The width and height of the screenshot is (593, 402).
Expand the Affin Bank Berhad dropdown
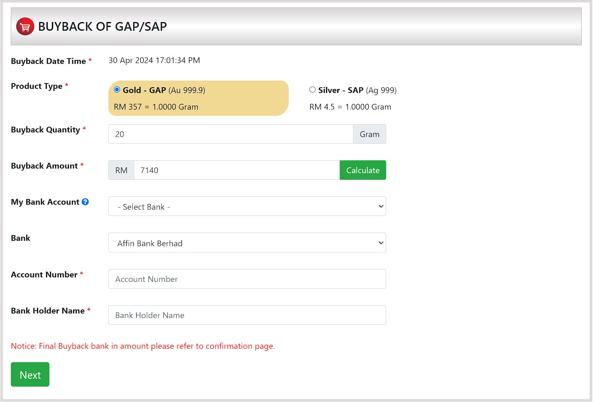[247, 243]
